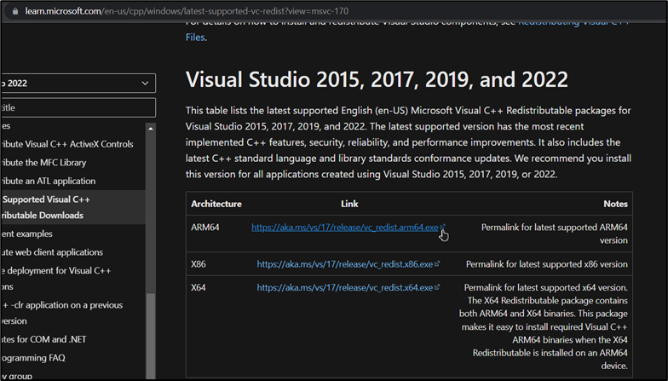Click the Notes column header
668x381 pixels.
(x=615, y=204)
